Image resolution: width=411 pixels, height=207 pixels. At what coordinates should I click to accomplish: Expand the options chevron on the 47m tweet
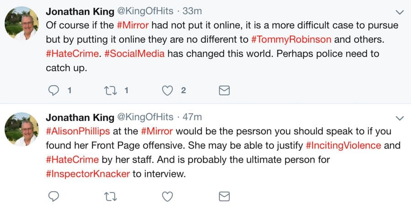[399, 118]
